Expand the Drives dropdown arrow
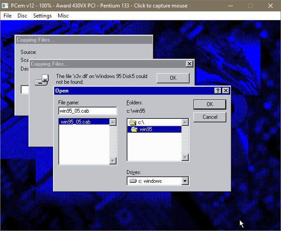 [x=185, y=181]
